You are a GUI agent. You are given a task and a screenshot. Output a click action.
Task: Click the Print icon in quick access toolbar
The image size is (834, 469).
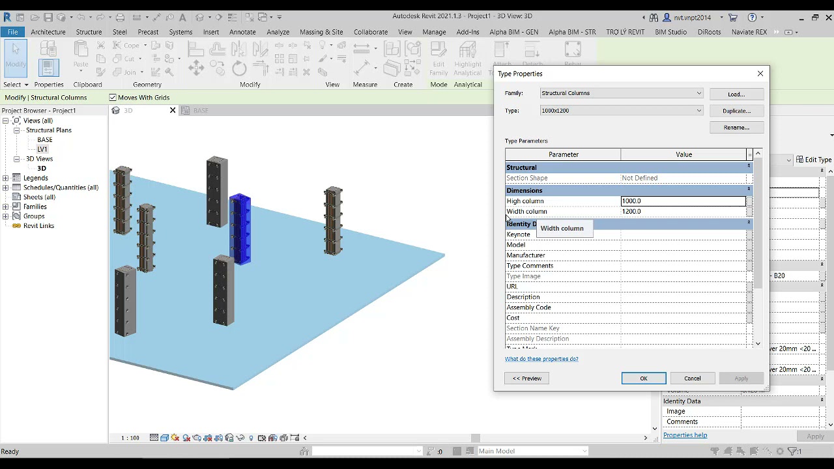click(120, 18)
